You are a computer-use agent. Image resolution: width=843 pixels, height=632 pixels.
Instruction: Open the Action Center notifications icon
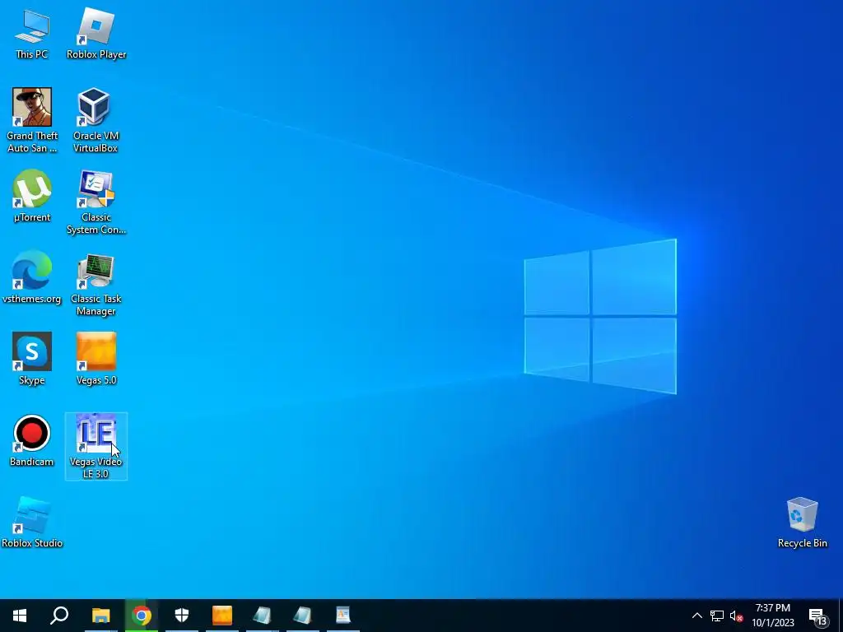tap(817, 616)
